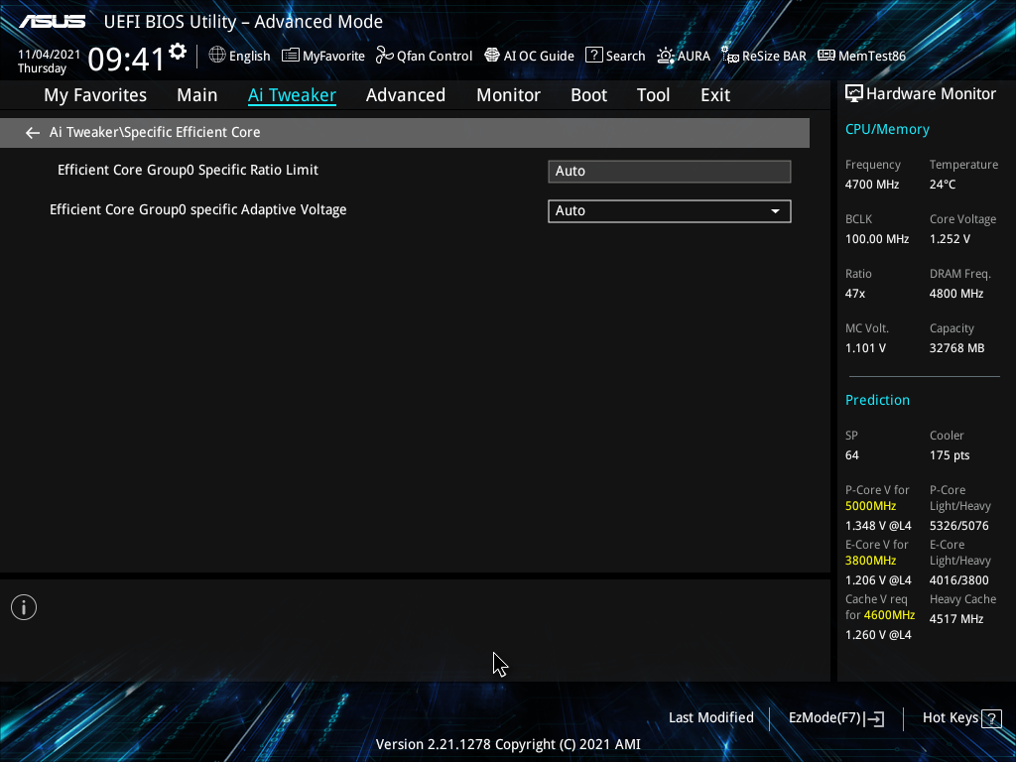Click the SP value 64
1016x762 pixels.
[x=852, y=455]
